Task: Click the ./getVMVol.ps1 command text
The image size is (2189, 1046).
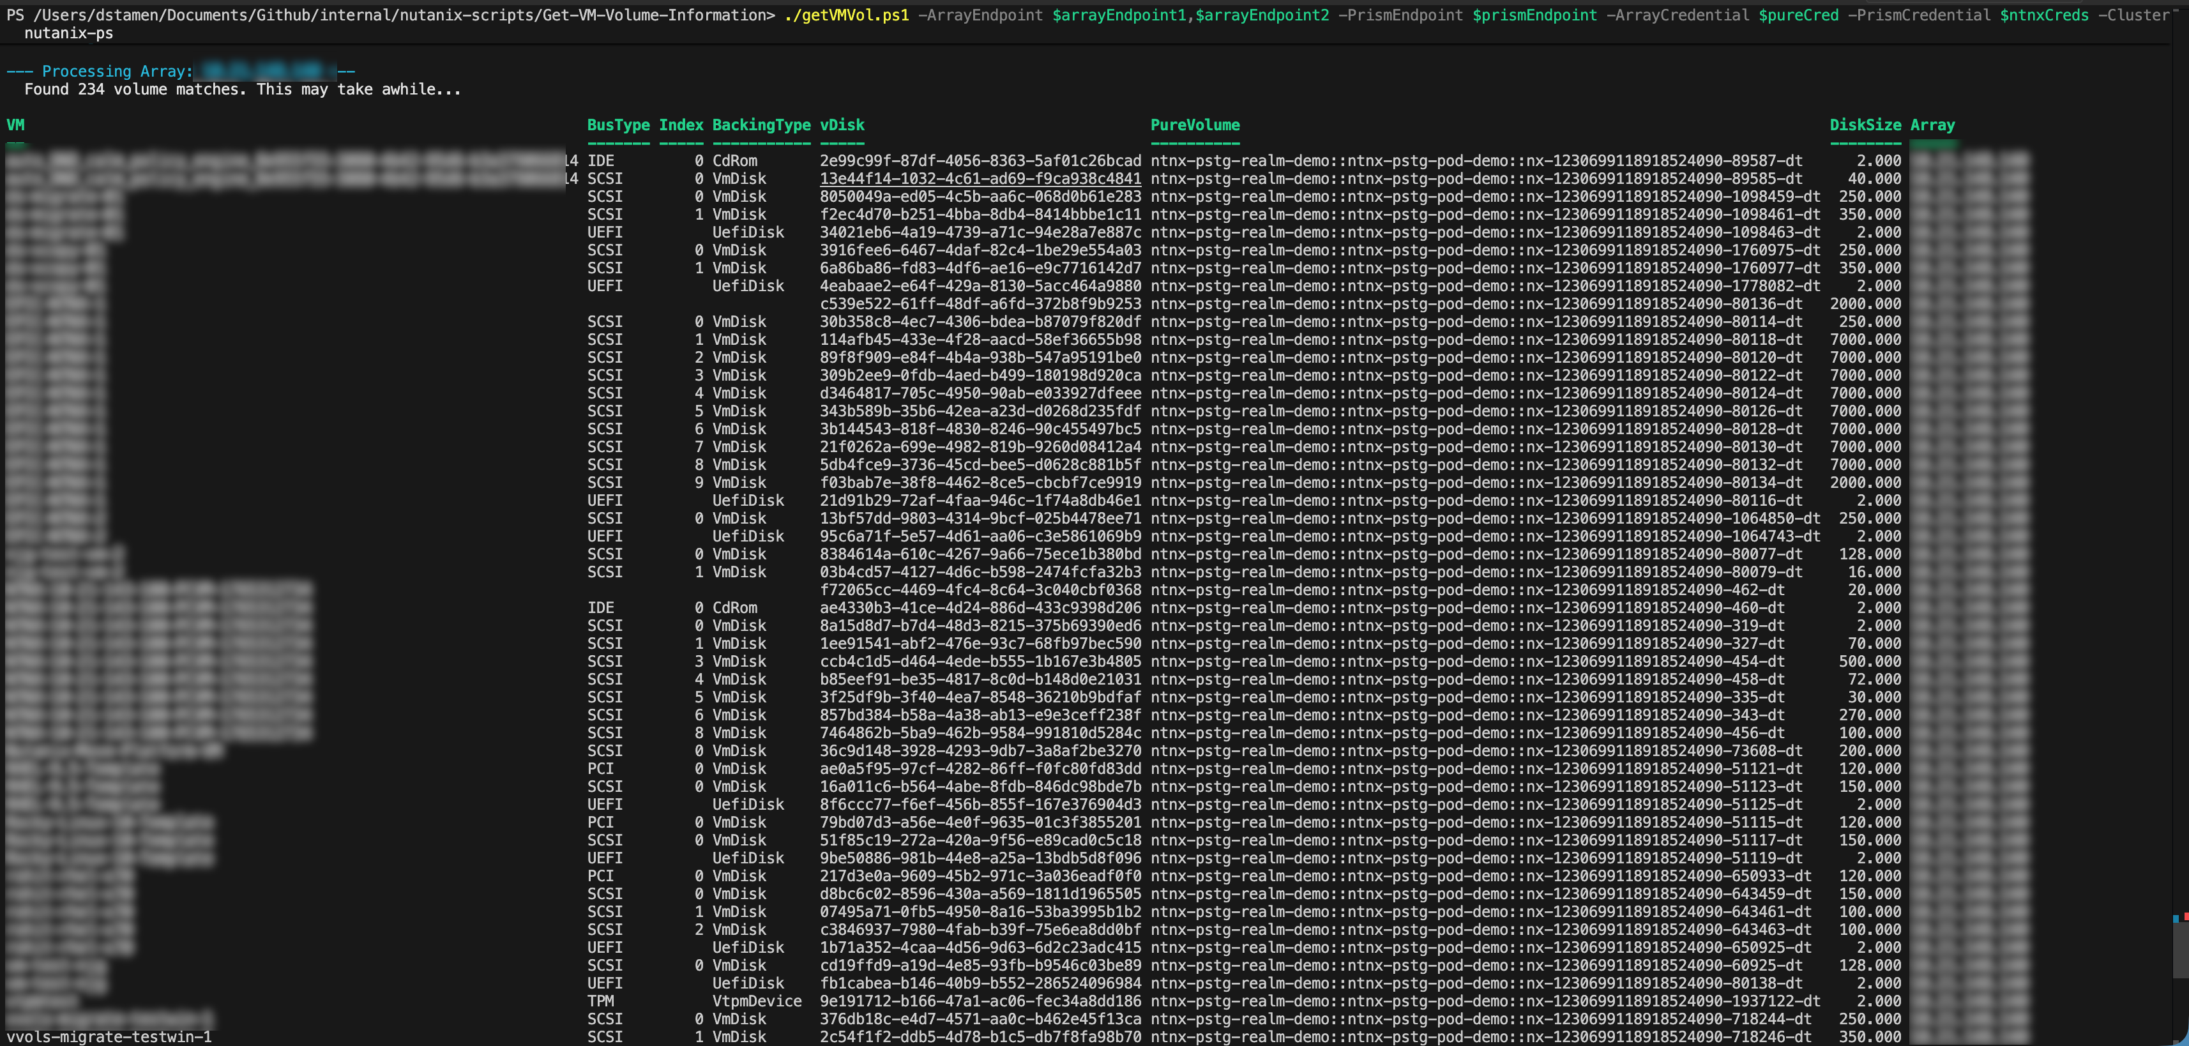Action: [x=846, y=15]
